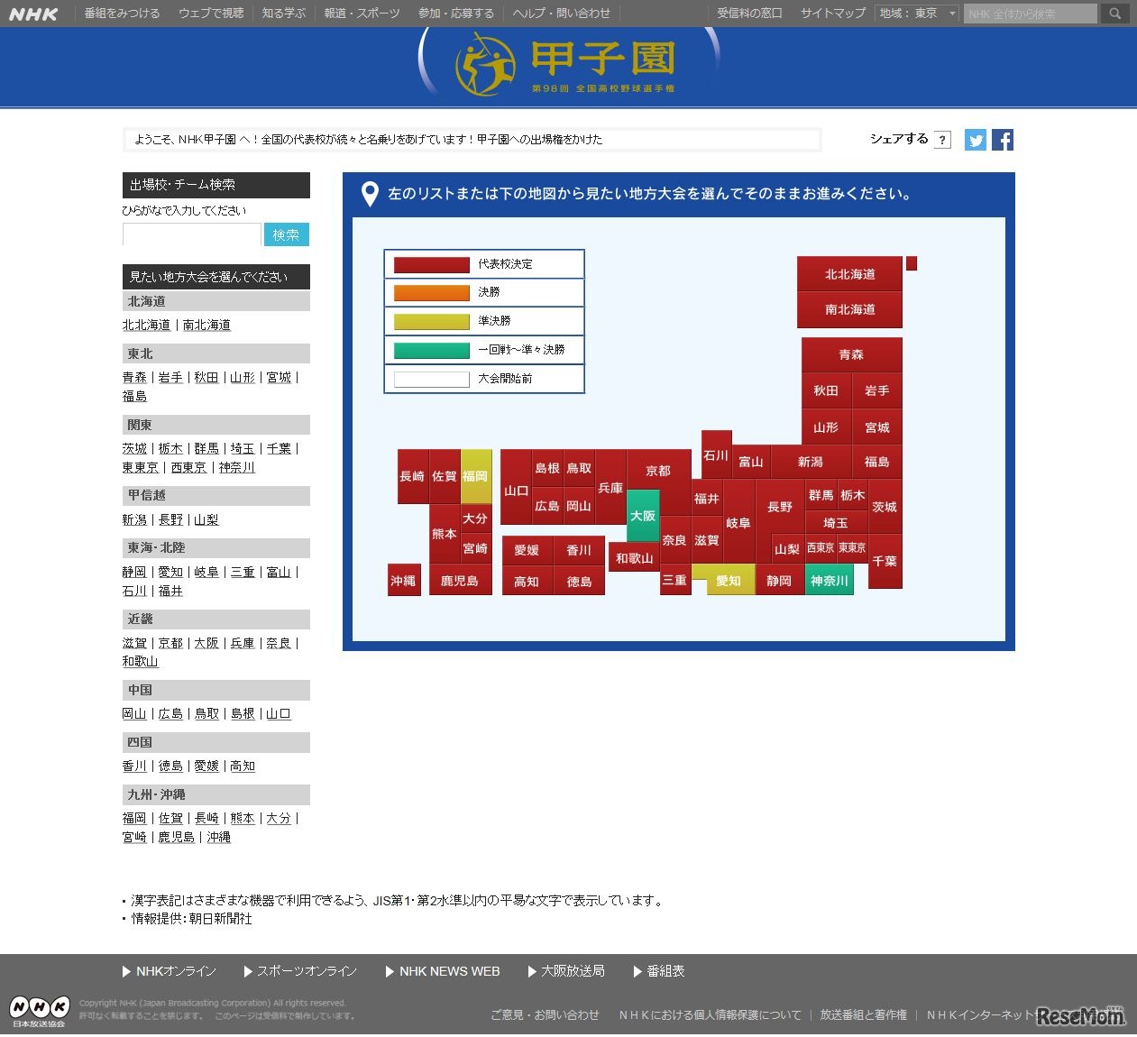Share the page via the Facebook icon
The height and width of the screenshot is (1037, 1137).
[x=1002, y=140]
